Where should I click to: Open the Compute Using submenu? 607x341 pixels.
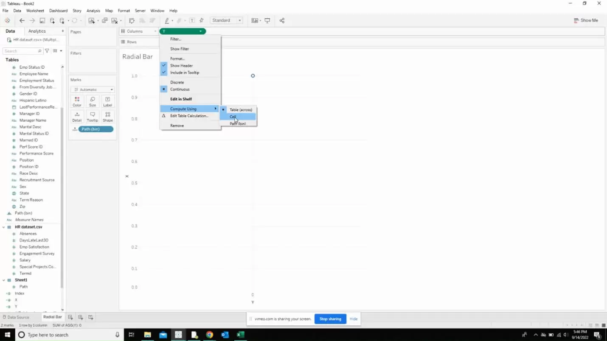pos(190,109)
